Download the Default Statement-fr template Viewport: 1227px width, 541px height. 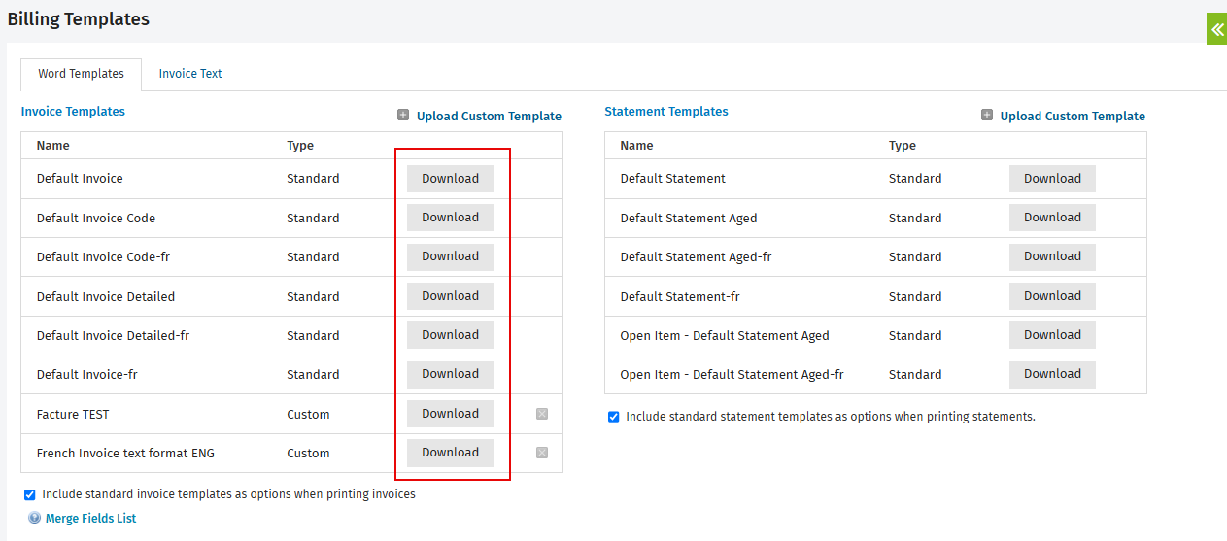tap(1052, 296)
